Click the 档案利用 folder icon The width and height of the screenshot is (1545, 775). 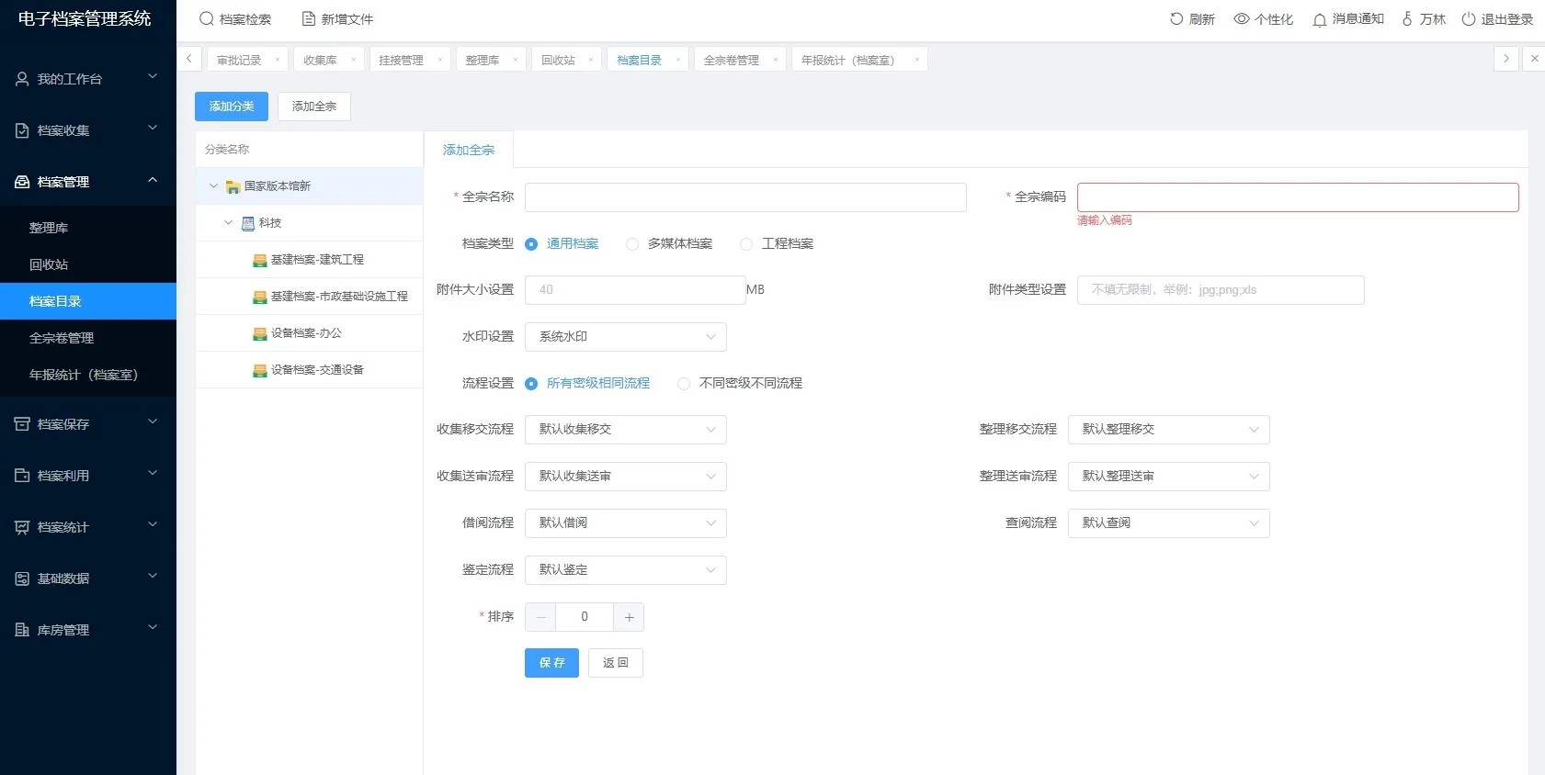(x=22, y=476)
